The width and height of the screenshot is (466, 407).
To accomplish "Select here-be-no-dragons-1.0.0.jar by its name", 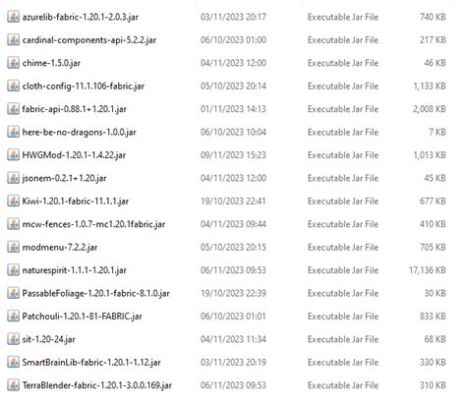I will pyautogui.click(x=79, y=132).
